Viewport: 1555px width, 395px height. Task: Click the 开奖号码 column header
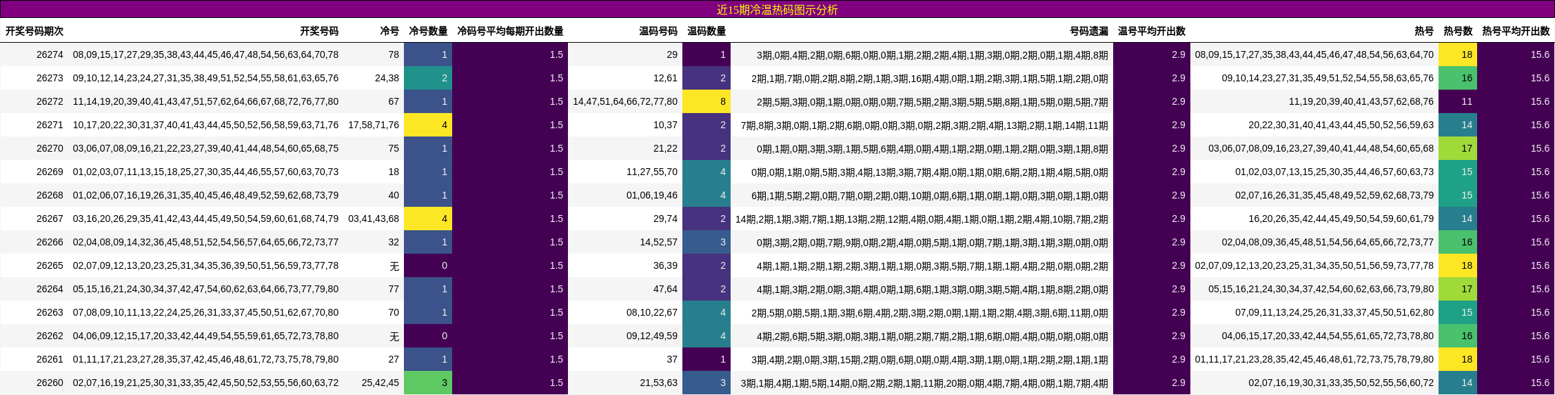319,31
